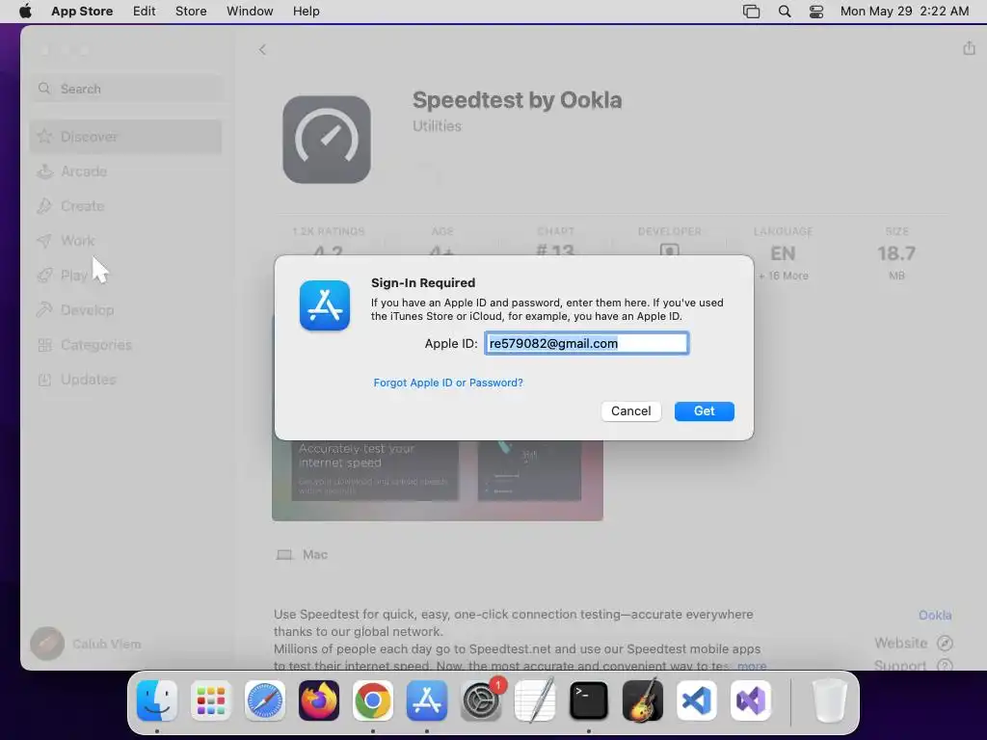Open the Store menu
This screenshot has width=987, height=740.
[x=191, y=12]
